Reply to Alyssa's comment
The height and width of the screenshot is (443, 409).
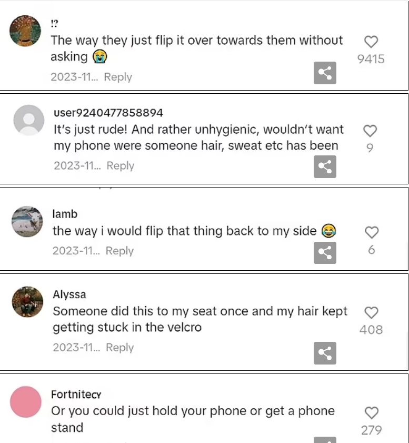tap(119, 348)
